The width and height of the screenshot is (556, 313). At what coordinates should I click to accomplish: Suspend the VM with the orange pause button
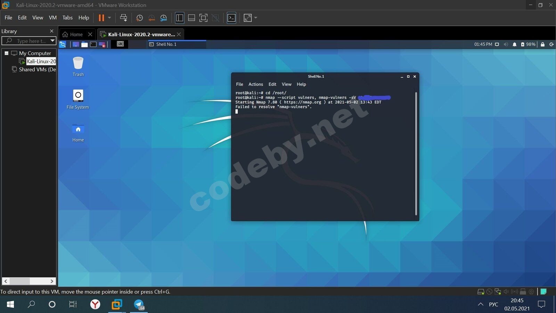point(101,18)
